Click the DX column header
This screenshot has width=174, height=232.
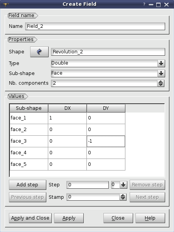[67, 108]
